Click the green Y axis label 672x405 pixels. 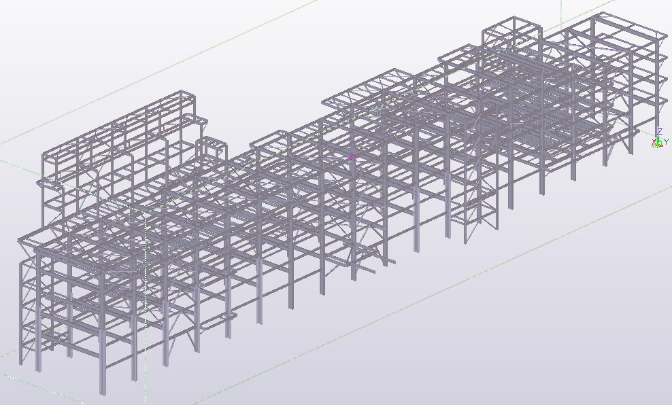coord(666,141)
